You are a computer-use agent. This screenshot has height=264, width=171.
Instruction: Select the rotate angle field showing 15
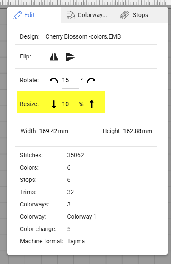[x=70, y=81]
